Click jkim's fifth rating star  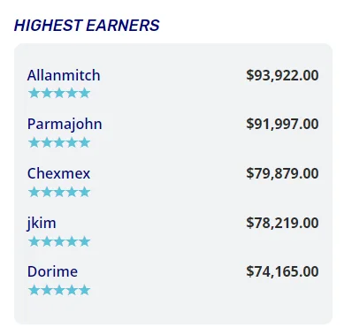(85, 241)
